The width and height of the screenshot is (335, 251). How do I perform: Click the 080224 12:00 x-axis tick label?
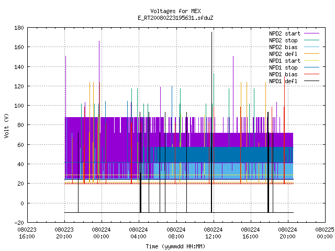[x=213, y=233]
